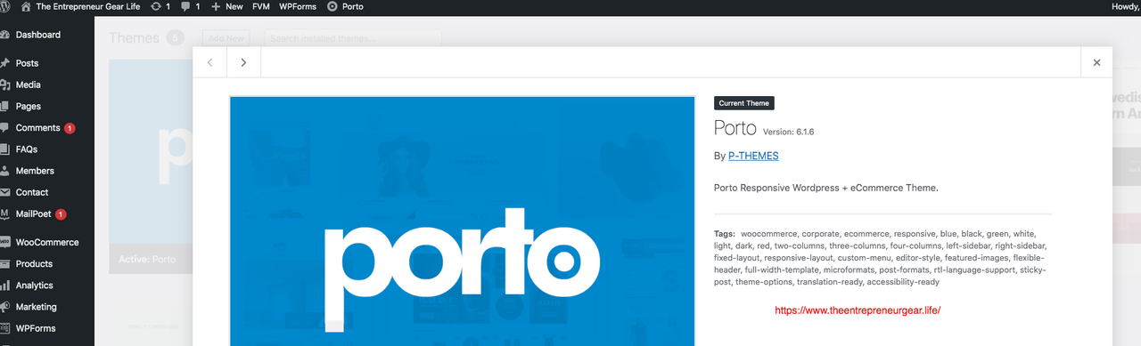Image resolution: width=1141 pixels, height=346 pixels.
Task: Click the Porto theme screenshot
Action: [463, 221]
